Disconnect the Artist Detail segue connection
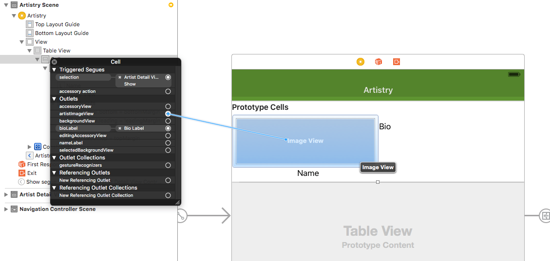 tap(120, 77)
